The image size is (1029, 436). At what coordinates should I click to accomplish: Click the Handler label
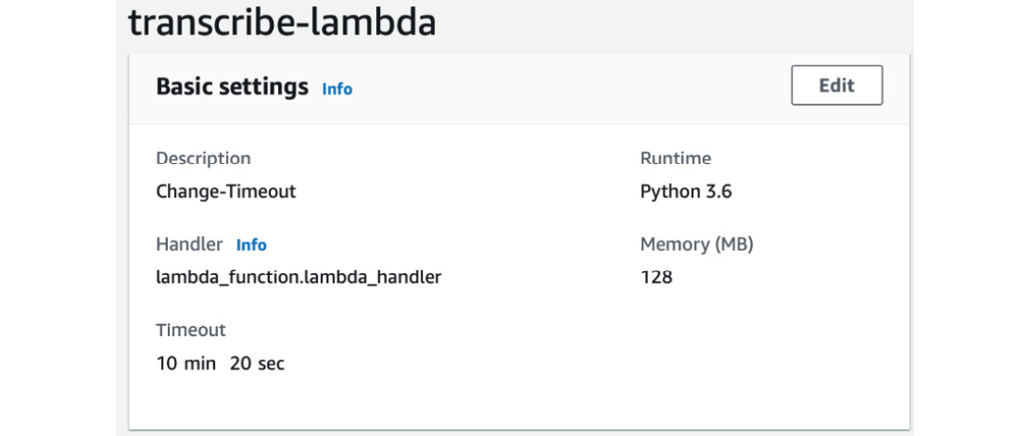click(x=190, y=244)
